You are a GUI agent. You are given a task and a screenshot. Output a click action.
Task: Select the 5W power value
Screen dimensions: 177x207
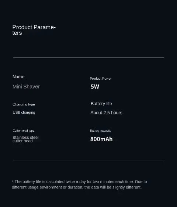[x=95, y=87]
